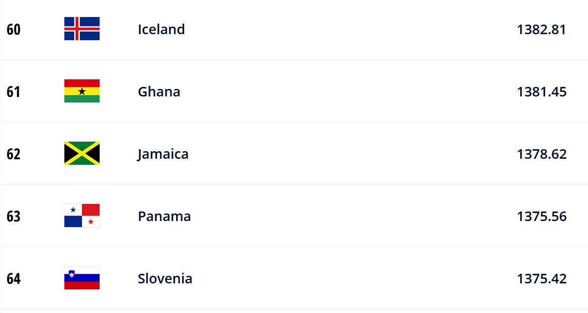This screenshot has height=313, width=588.
Task: Select rank number 63
Action: pyautogui.click(x=14, y=217)
